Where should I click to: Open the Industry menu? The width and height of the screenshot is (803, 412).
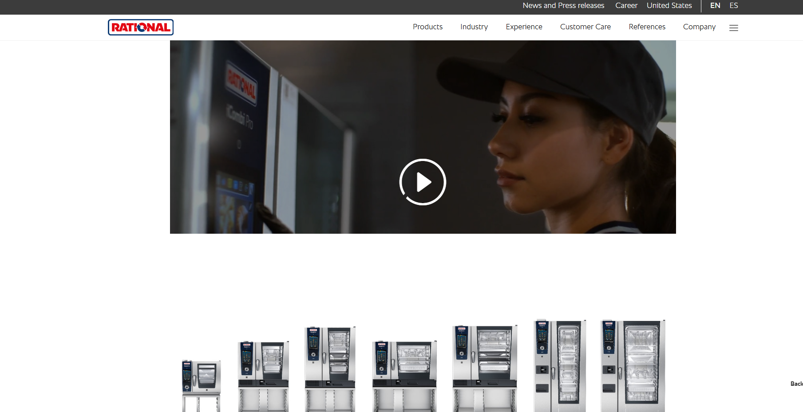pyautogui.click(x=474, y=27)
